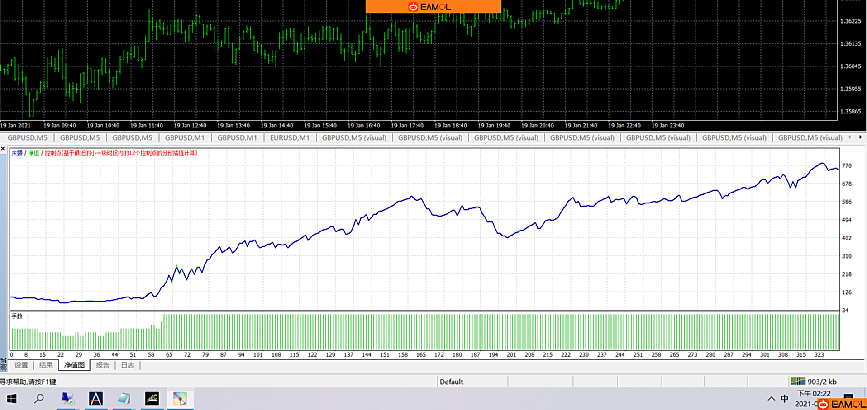Switch to the 设置 tester tab
This screenshot has height=410, width=867.
(21, 365)
